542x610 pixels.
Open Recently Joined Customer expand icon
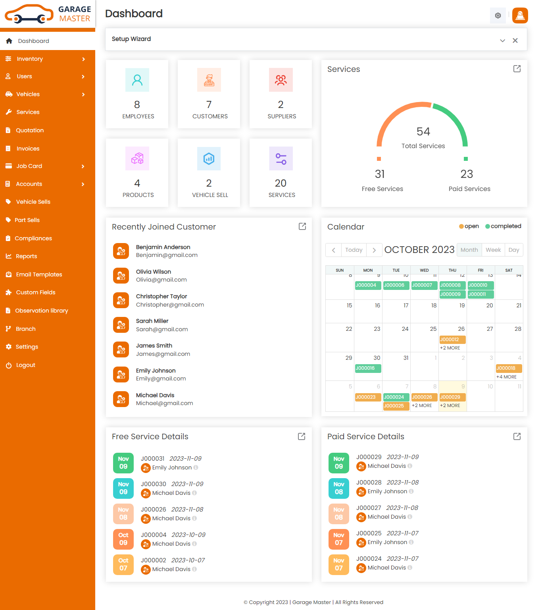click(x=302, y=226)
